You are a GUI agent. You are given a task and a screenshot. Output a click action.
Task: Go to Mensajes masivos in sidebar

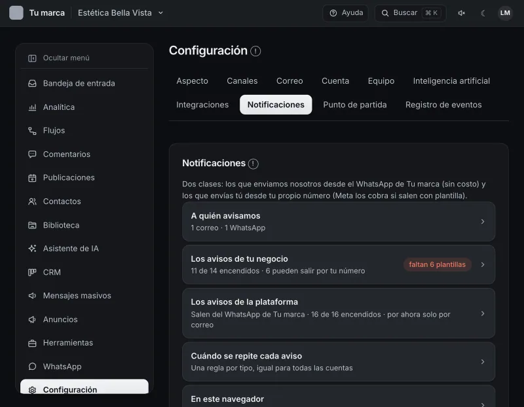(84, 296)
